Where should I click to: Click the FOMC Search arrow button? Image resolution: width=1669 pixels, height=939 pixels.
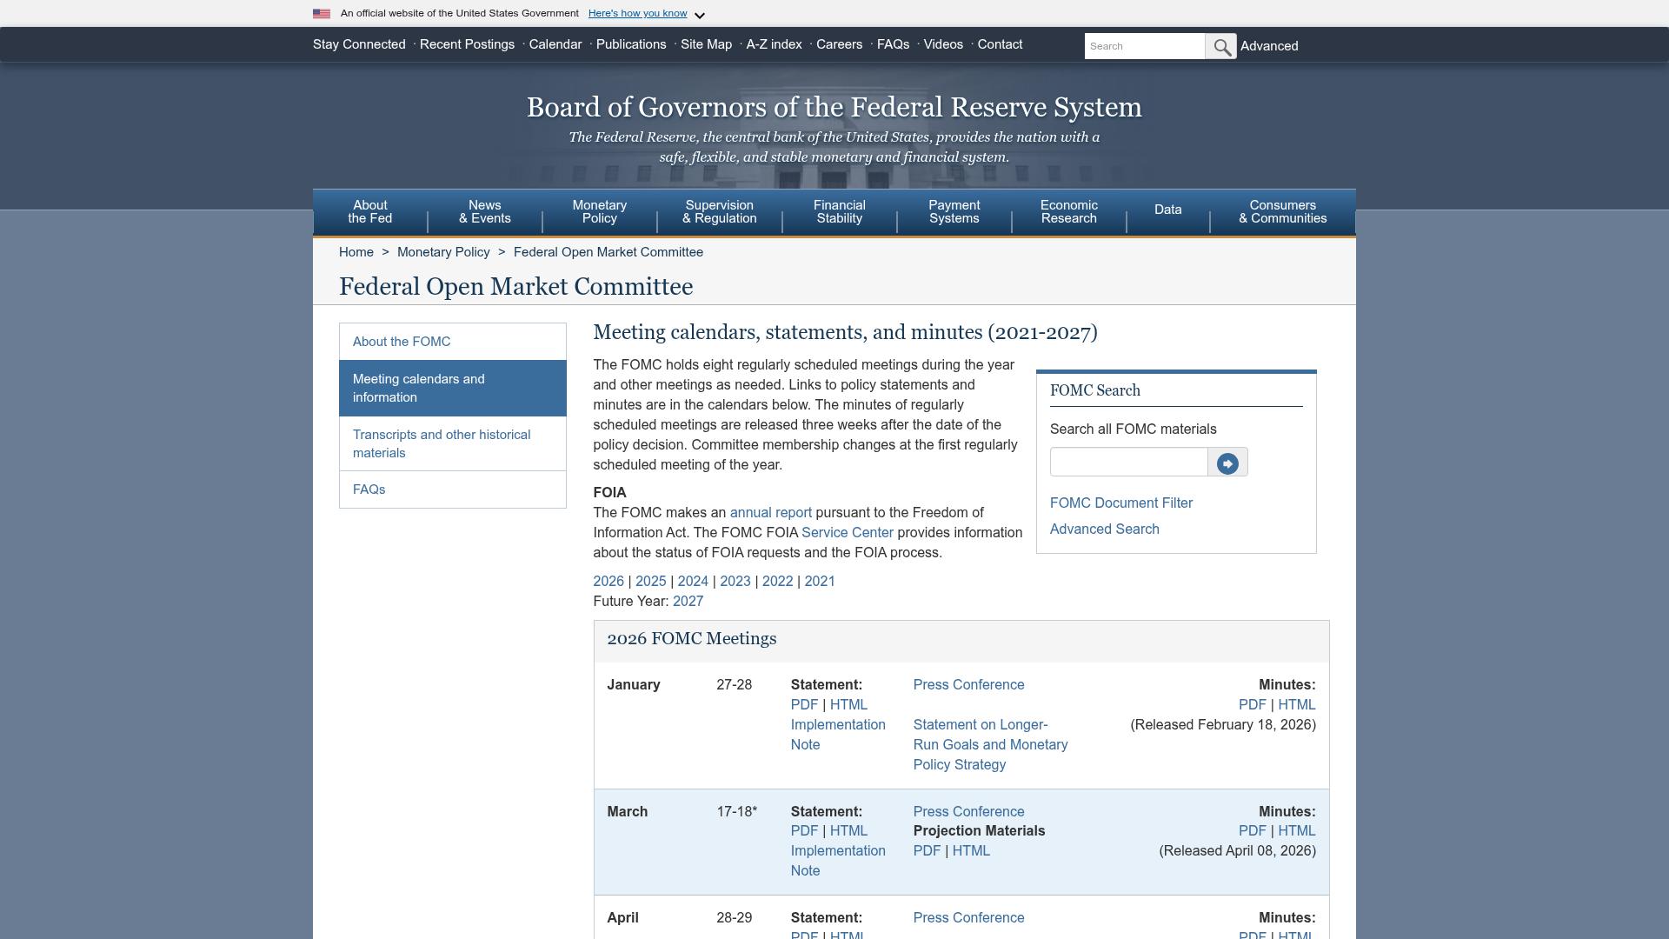[x=1227, y=463]
